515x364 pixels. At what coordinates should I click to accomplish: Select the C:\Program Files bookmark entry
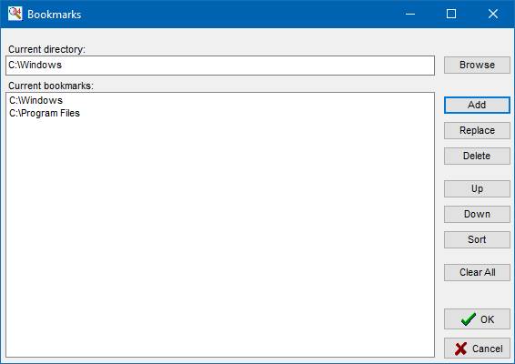click(x=45, y=113)
